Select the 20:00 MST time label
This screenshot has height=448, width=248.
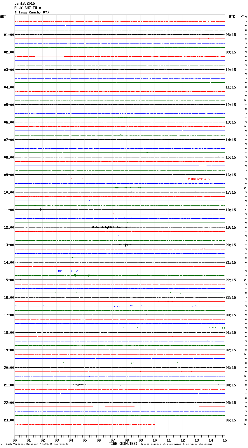click(x=9, y=368)
